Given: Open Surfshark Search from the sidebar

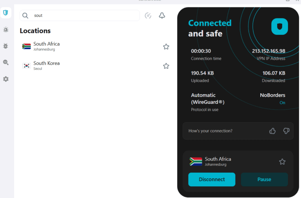Looking at the screenshot, I should point(5,62).
